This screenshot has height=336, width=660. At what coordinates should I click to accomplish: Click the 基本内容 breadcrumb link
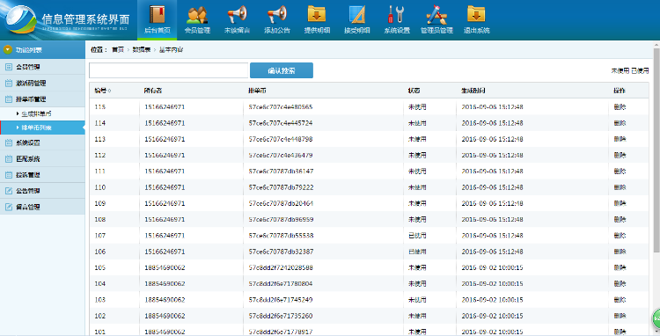pyautogui.click(x=171, y=49)
